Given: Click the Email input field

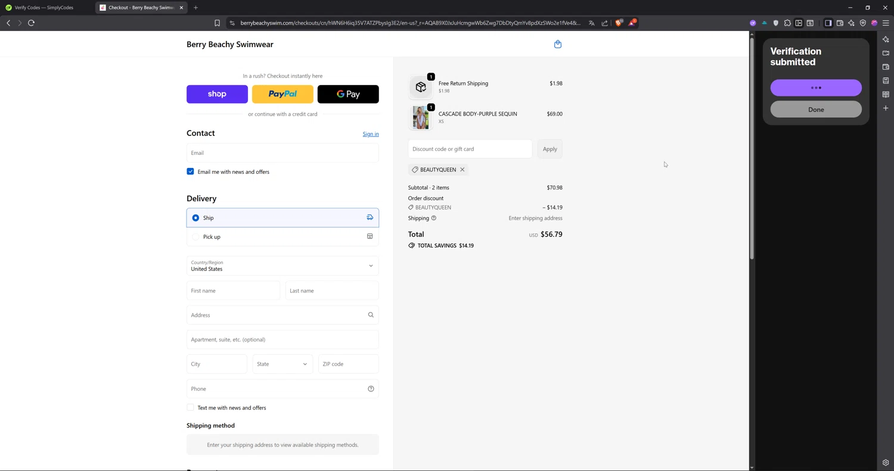Looking at the screenshot, I should point(283,153).
